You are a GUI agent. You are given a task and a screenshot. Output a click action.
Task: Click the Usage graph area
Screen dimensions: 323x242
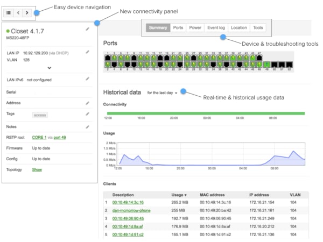pos(212,154)
